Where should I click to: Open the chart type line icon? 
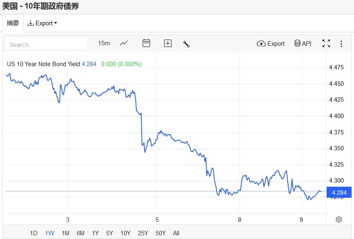pos(124,43)
